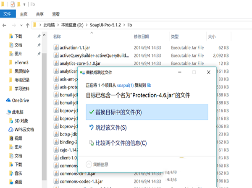Click the pin icon beside 文档
Image resolution: width=252 pixels, height=188 pixels.
tap(39, 45)
